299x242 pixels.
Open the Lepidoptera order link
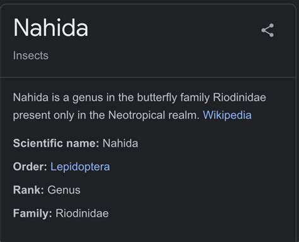pos(80,167)
